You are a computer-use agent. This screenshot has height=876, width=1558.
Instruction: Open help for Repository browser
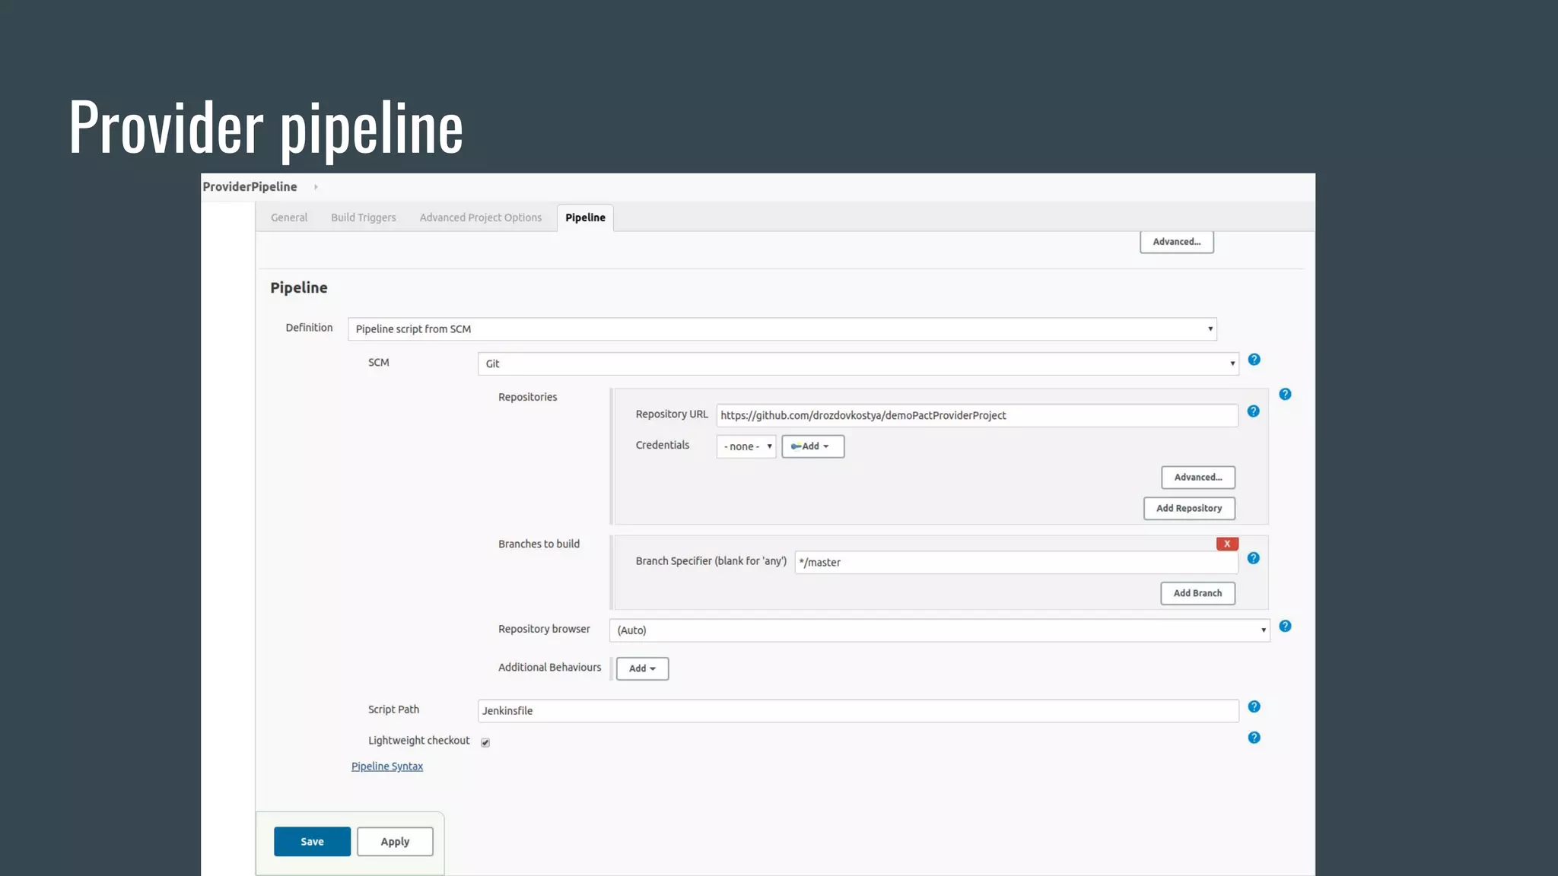tap(1285, 626)
